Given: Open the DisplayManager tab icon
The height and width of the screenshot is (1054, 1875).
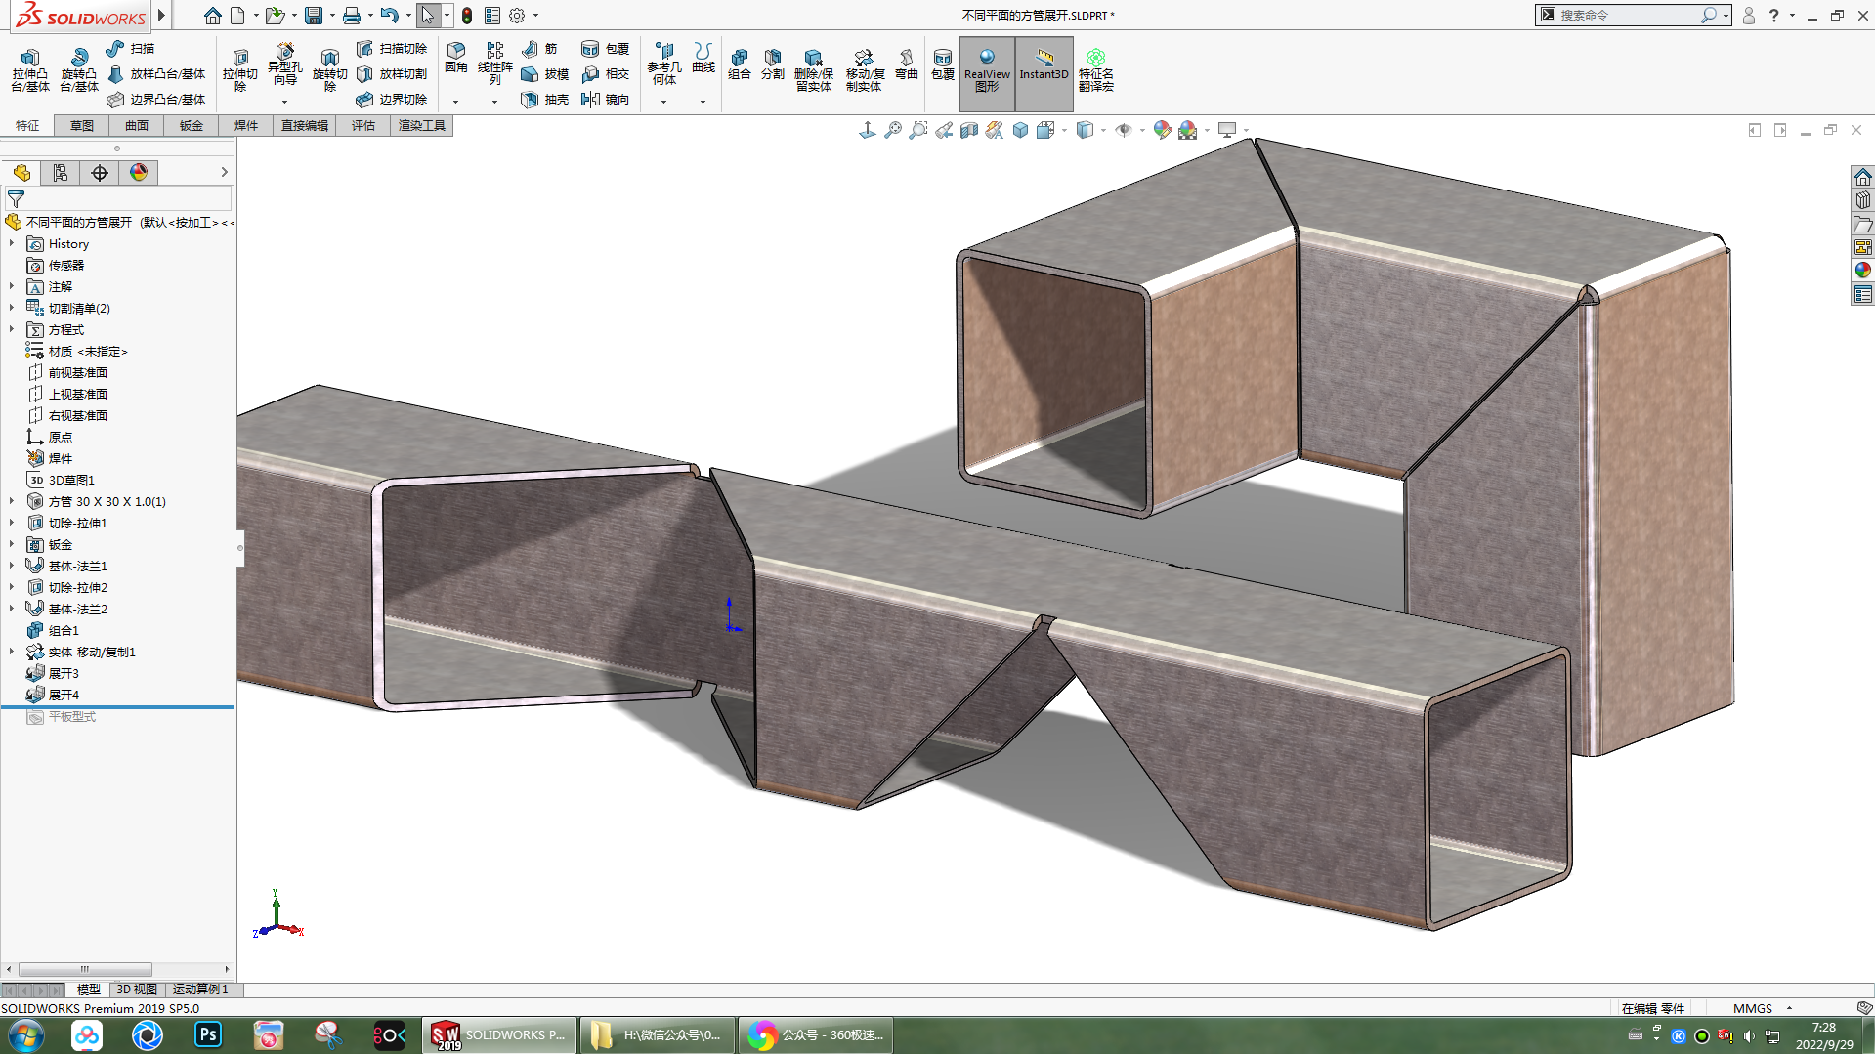Looking at the screenshot, I should coord(139,173).
